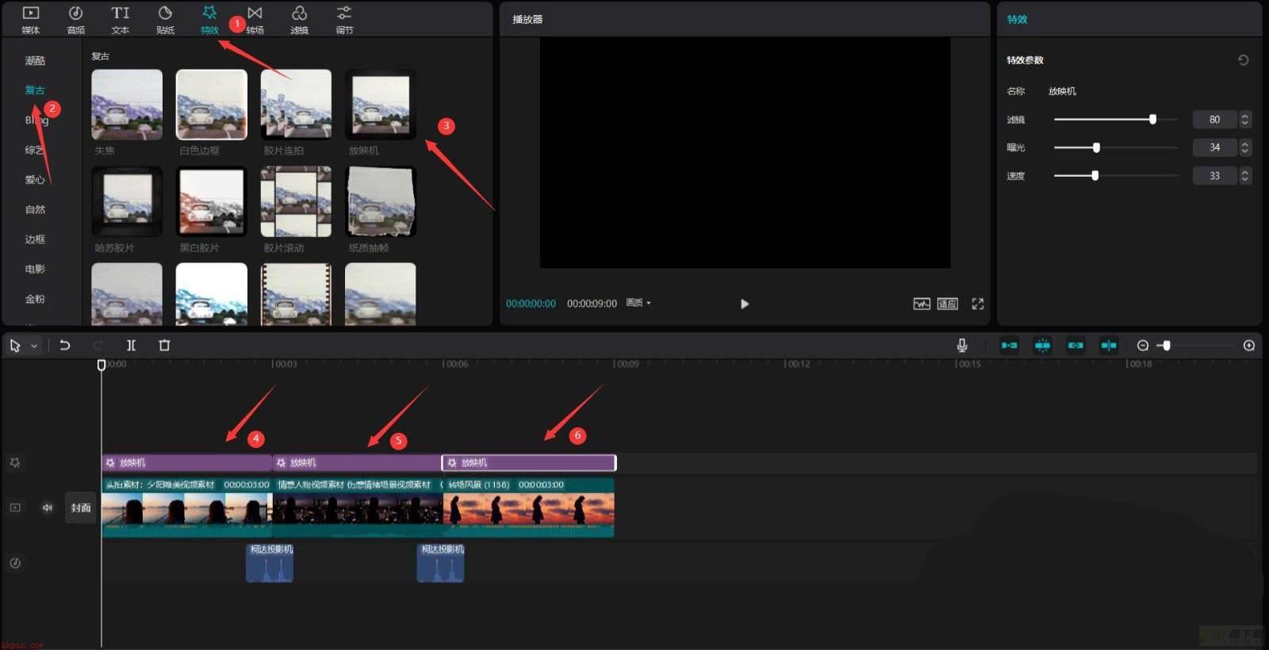Choose the 哈苏胶片 effect thumbnail
1269x650 pixels.
(127, 201)
